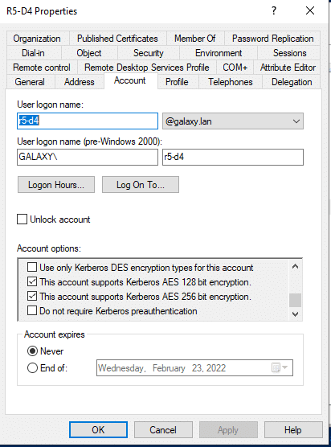
Task: Click the Log On To button
Action: pyautogui.click(x=141, y=185)
